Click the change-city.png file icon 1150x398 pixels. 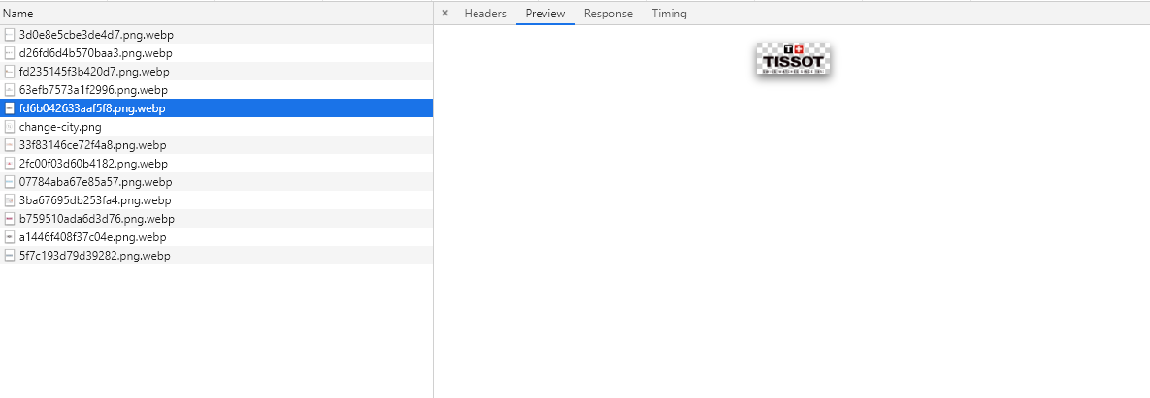coord(10,127)
